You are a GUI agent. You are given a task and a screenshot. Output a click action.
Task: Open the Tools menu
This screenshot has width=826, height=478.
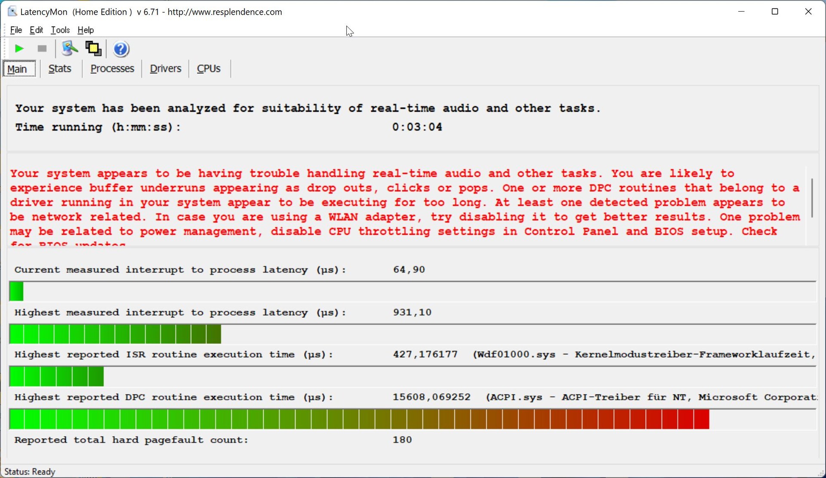coord(60,30)
